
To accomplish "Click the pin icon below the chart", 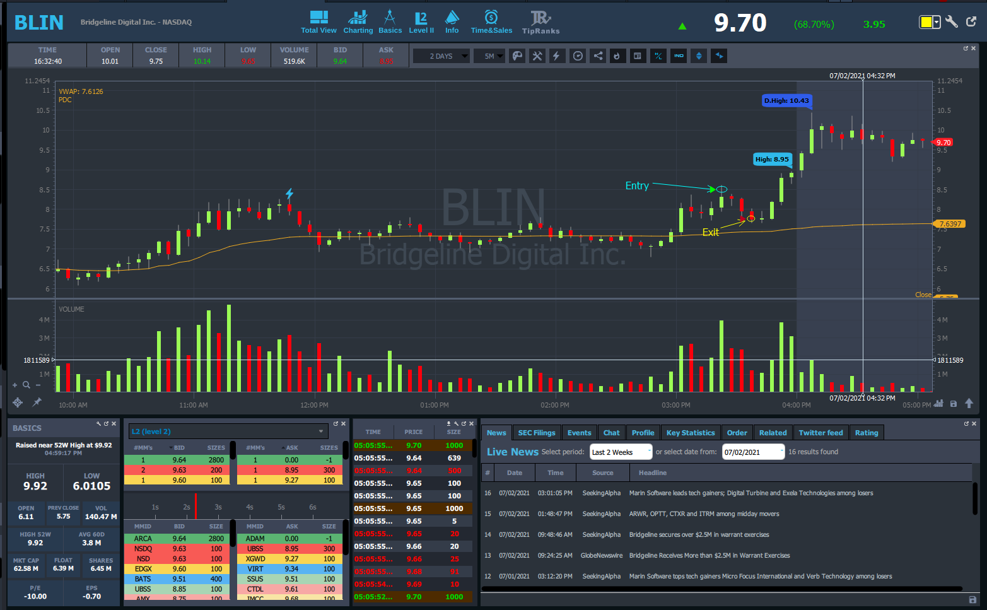I will coord(37,402).
